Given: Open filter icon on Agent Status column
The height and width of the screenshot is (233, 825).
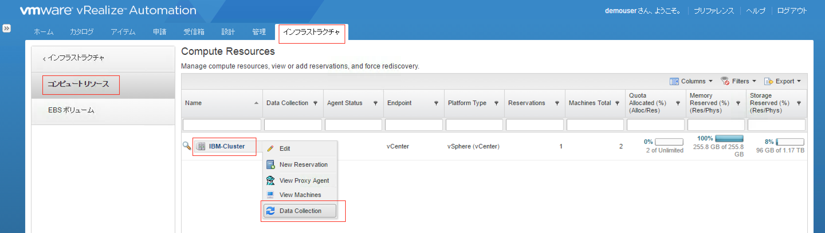Looking at the screenshot, I should tap(375, 103).
